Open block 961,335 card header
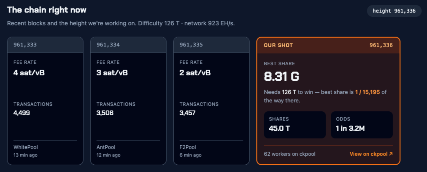The height and width of the screenshot is (172, 427). click(211, 45)
